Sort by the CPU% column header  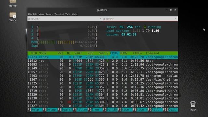[114, 53]
